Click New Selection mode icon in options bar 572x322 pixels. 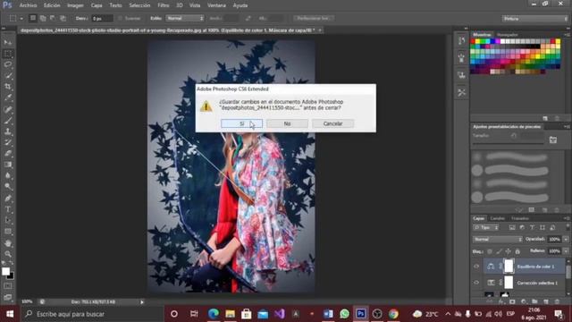click(33, 18)
